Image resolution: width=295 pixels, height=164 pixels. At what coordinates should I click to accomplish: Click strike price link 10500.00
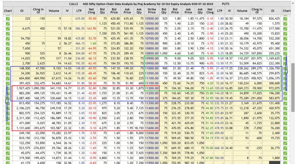[x=151, y=19]
